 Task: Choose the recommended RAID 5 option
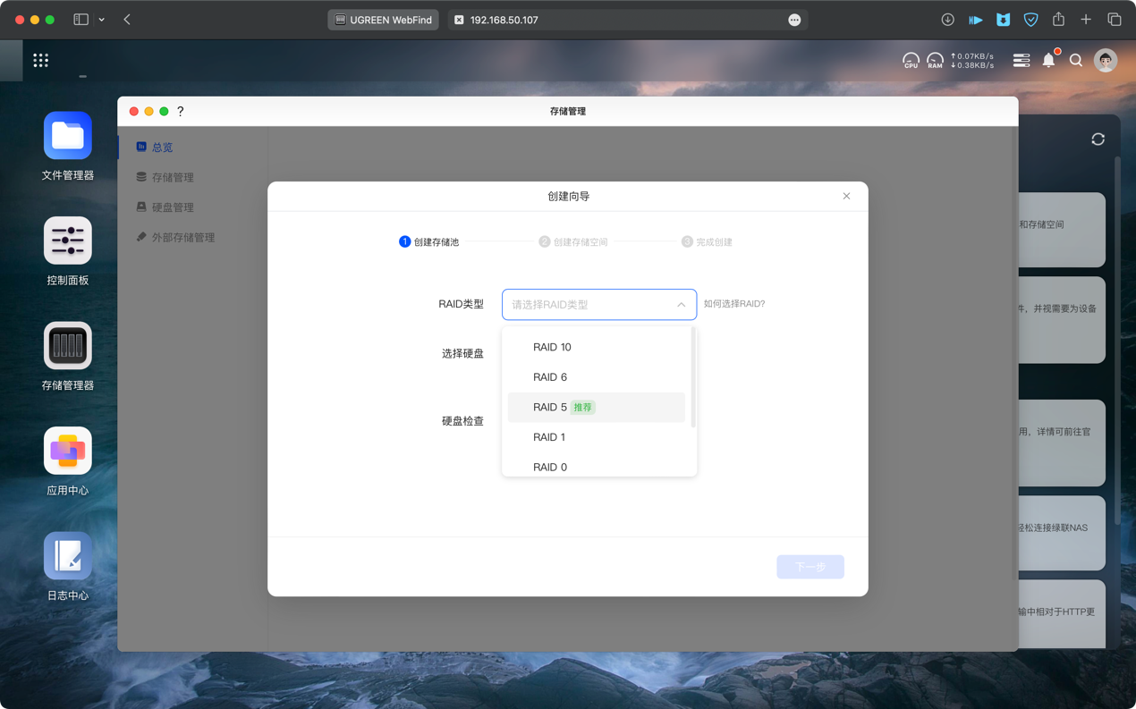point(551,408)
